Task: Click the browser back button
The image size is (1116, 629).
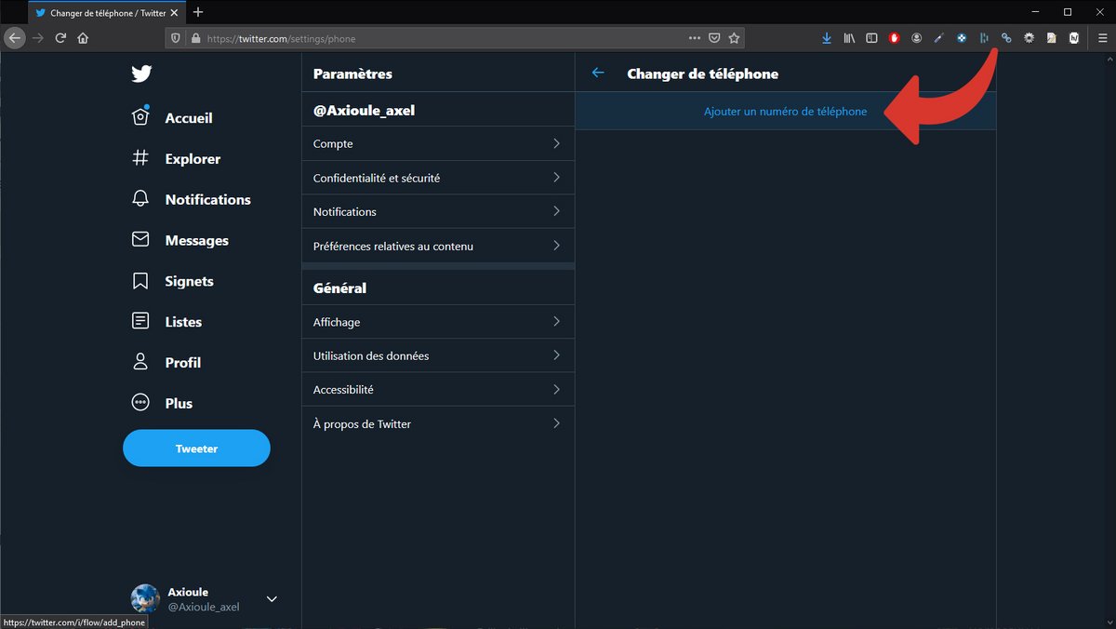Action: point(14,38)
